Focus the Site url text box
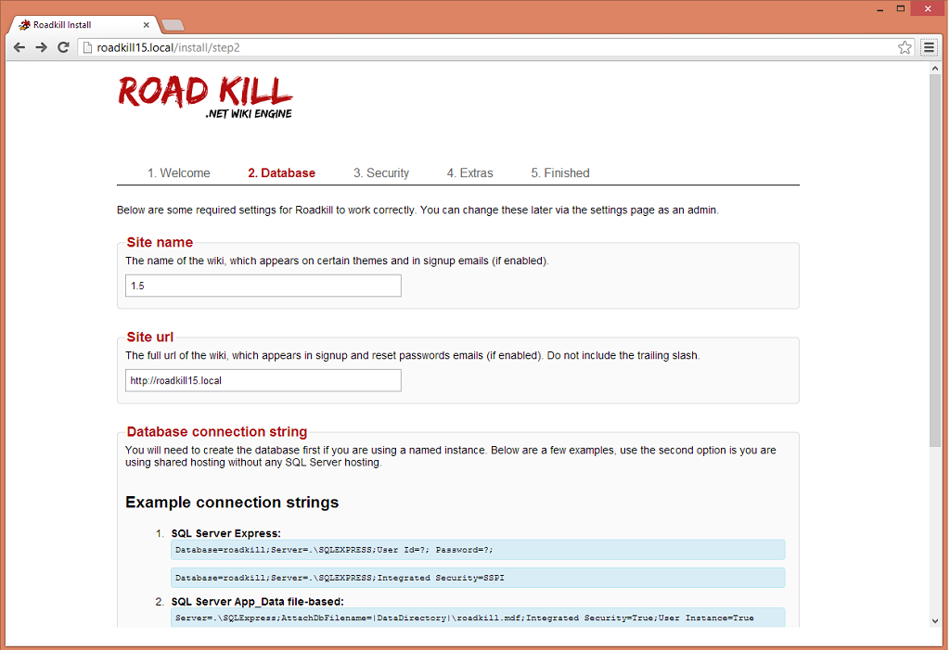This screenshot has height=650, width=950. click(263, 380)
